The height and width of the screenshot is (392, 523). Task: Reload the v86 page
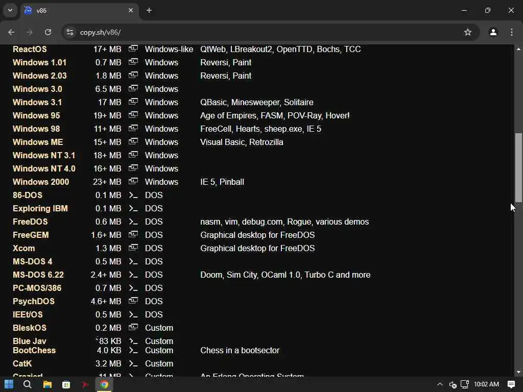click(x=48, y=32)
